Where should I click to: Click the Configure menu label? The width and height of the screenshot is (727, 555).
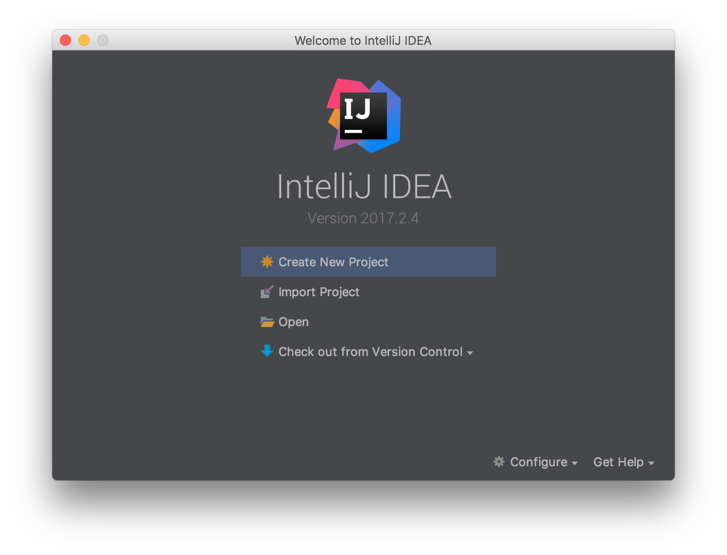tap(538, 462)
